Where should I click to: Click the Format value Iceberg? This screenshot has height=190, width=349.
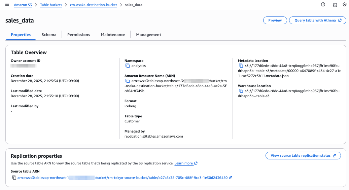pyautogui.click(x=130, y=106)
